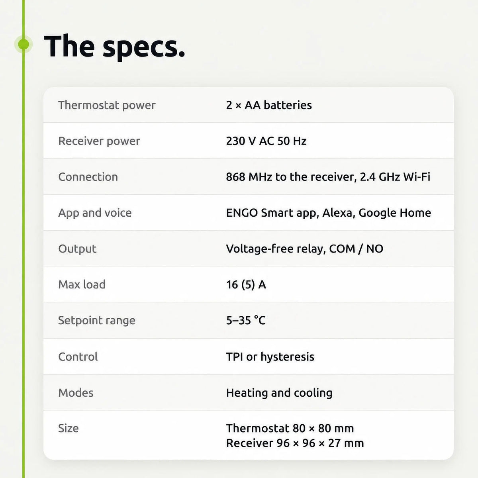Image resolution: width=478 pixels, height=478 pixels.
Task: Click the '5–35 °C' value
Action: point(246,320)
